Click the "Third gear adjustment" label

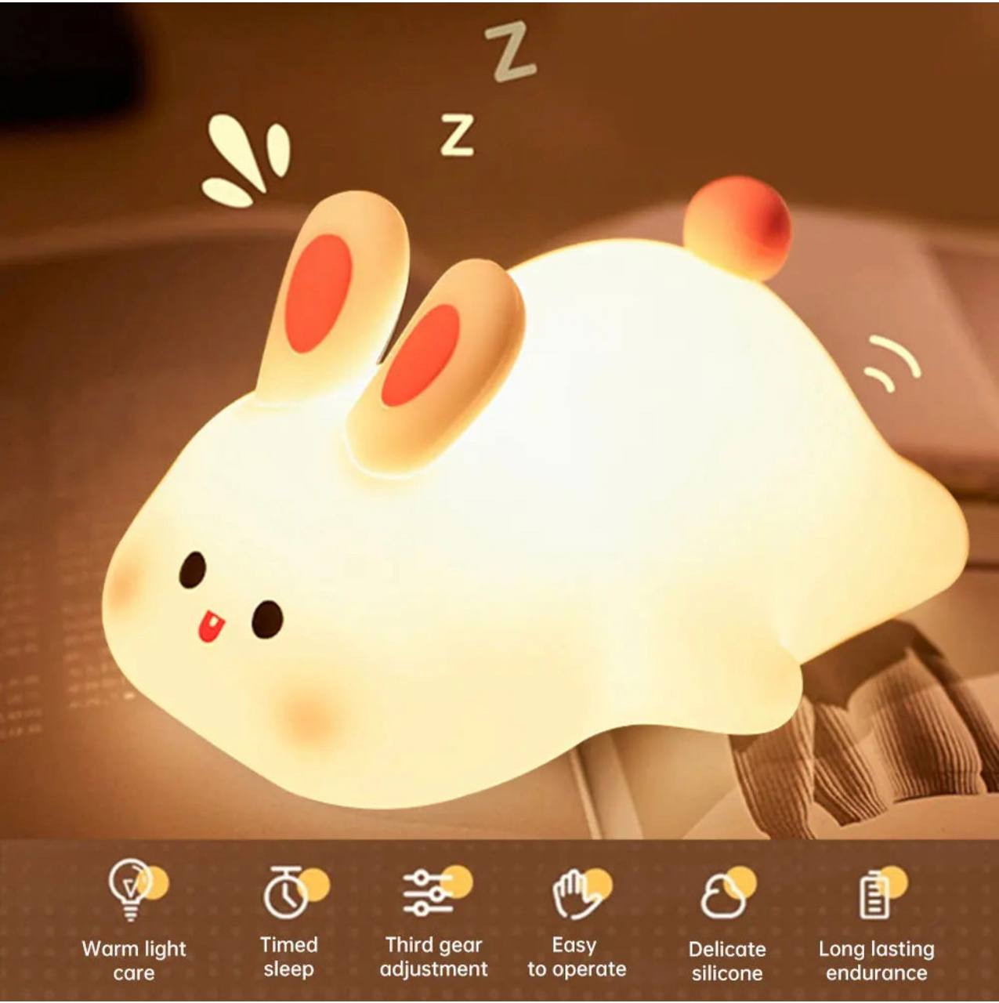click(x=433, y=957)
